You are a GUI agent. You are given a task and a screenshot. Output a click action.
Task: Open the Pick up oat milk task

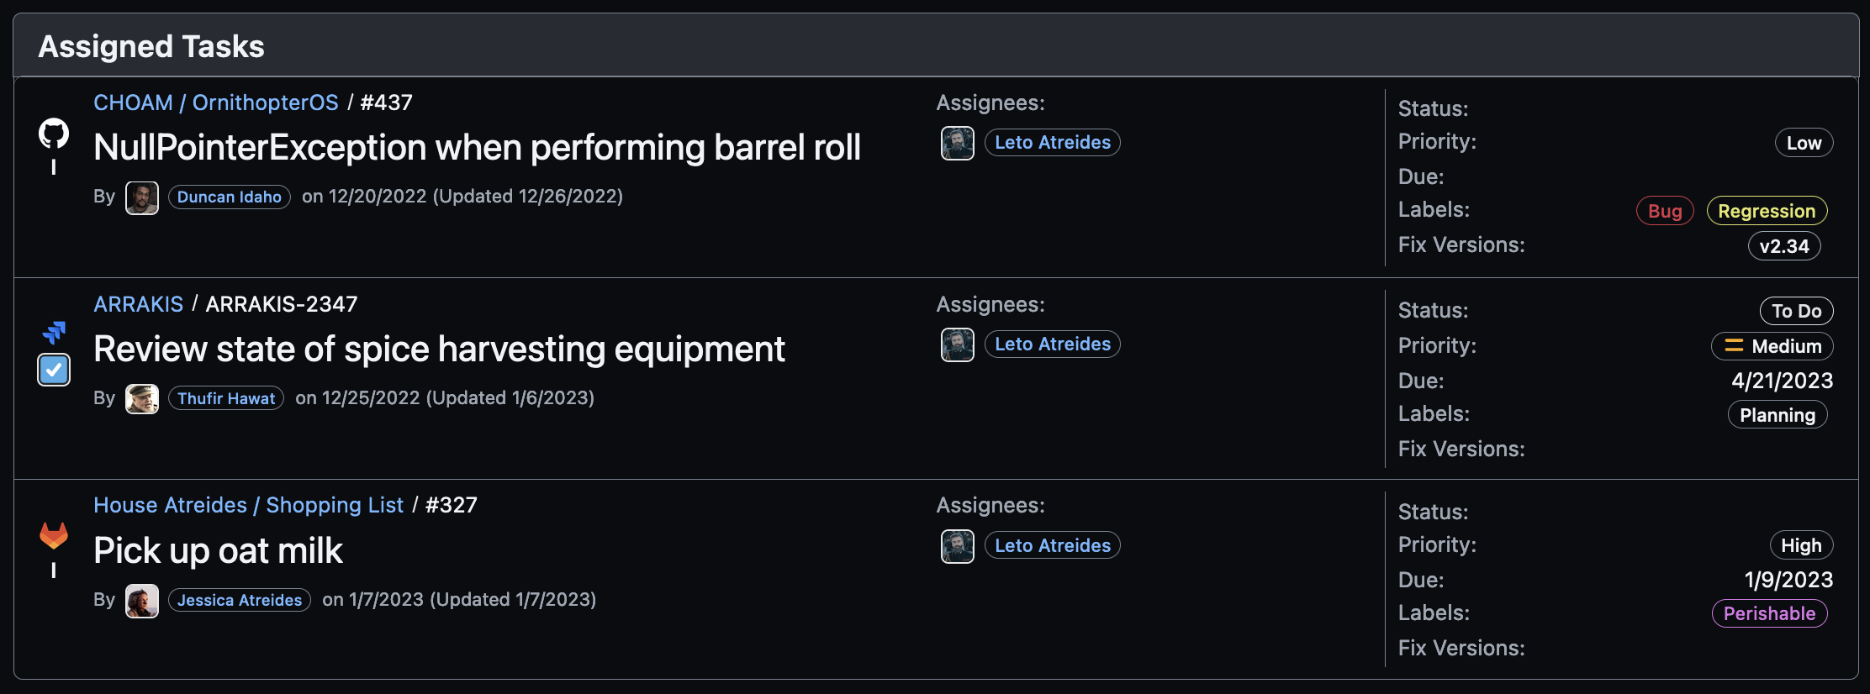218,551
